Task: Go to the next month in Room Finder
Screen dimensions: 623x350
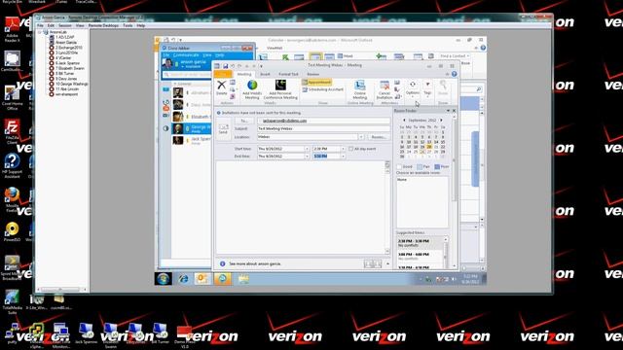Action: click(x=441, y=121)
